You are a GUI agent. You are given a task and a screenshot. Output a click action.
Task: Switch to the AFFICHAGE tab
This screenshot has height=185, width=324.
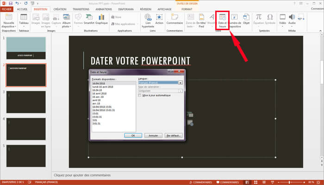click(164, 9)
